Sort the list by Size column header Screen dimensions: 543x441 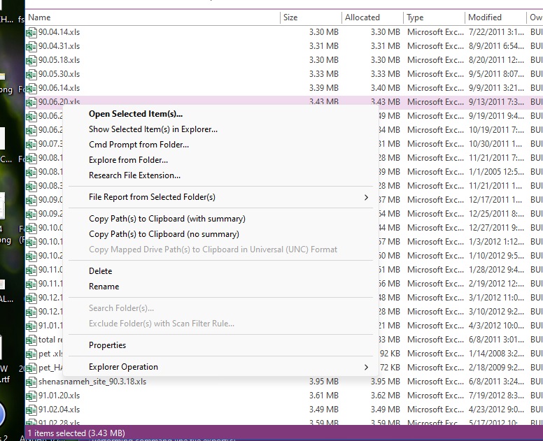coord(290,17)
